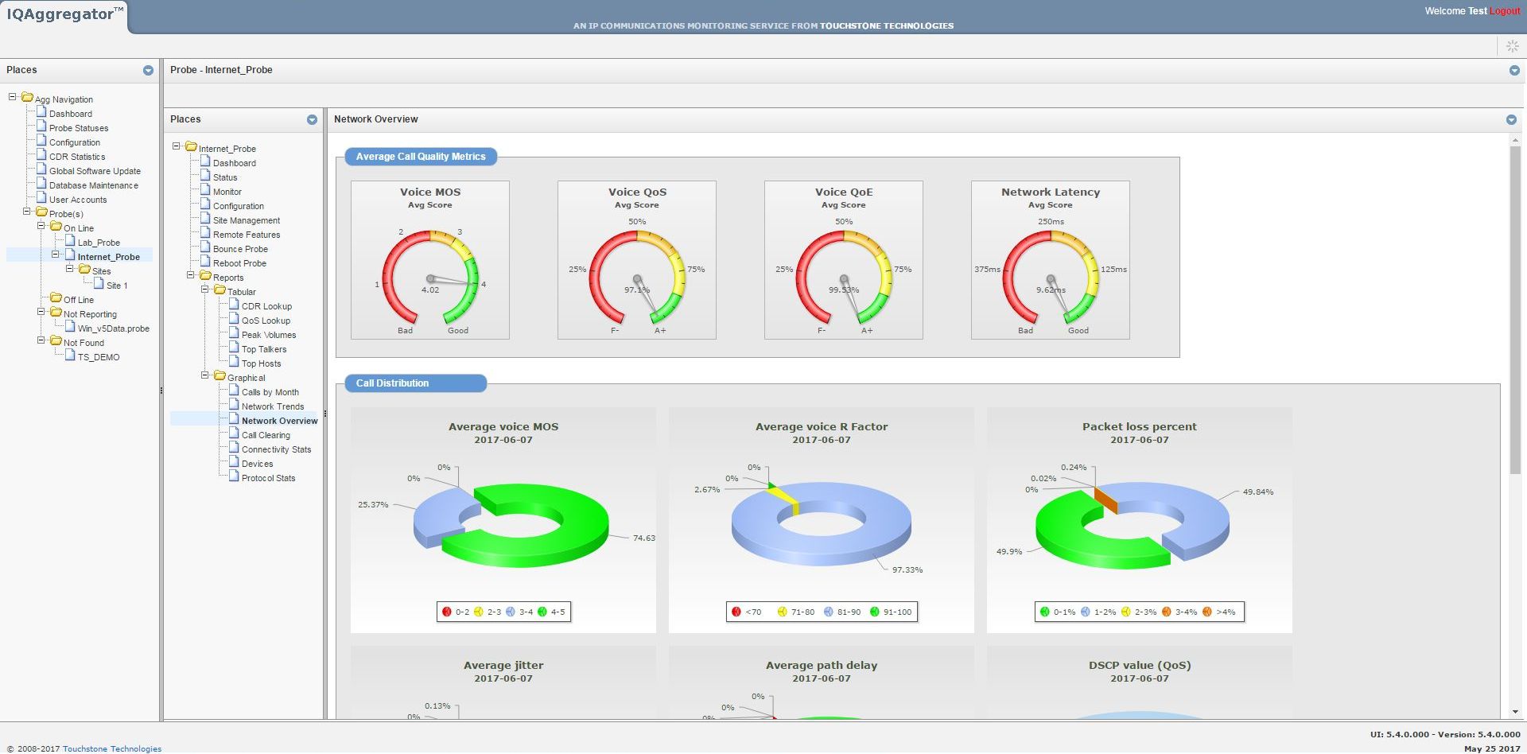Log out using the Logout link
The width and height of the screenshot is (1527, 754).
point(1505,11)
